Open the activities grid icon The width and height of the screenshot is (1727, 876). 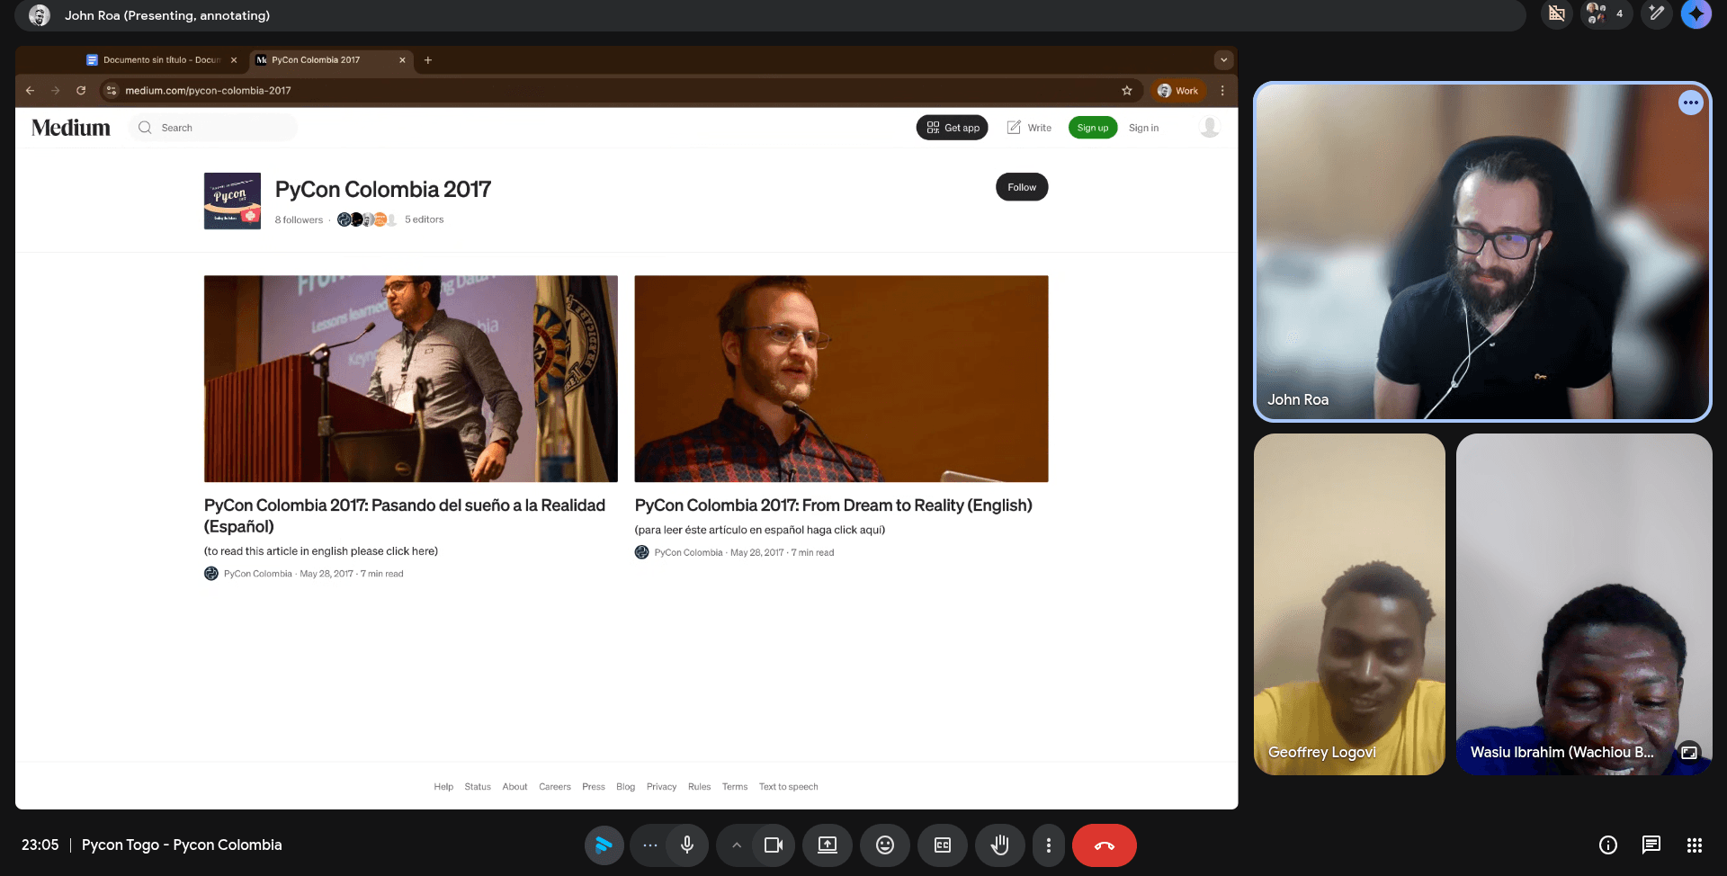coord(1695,845)
